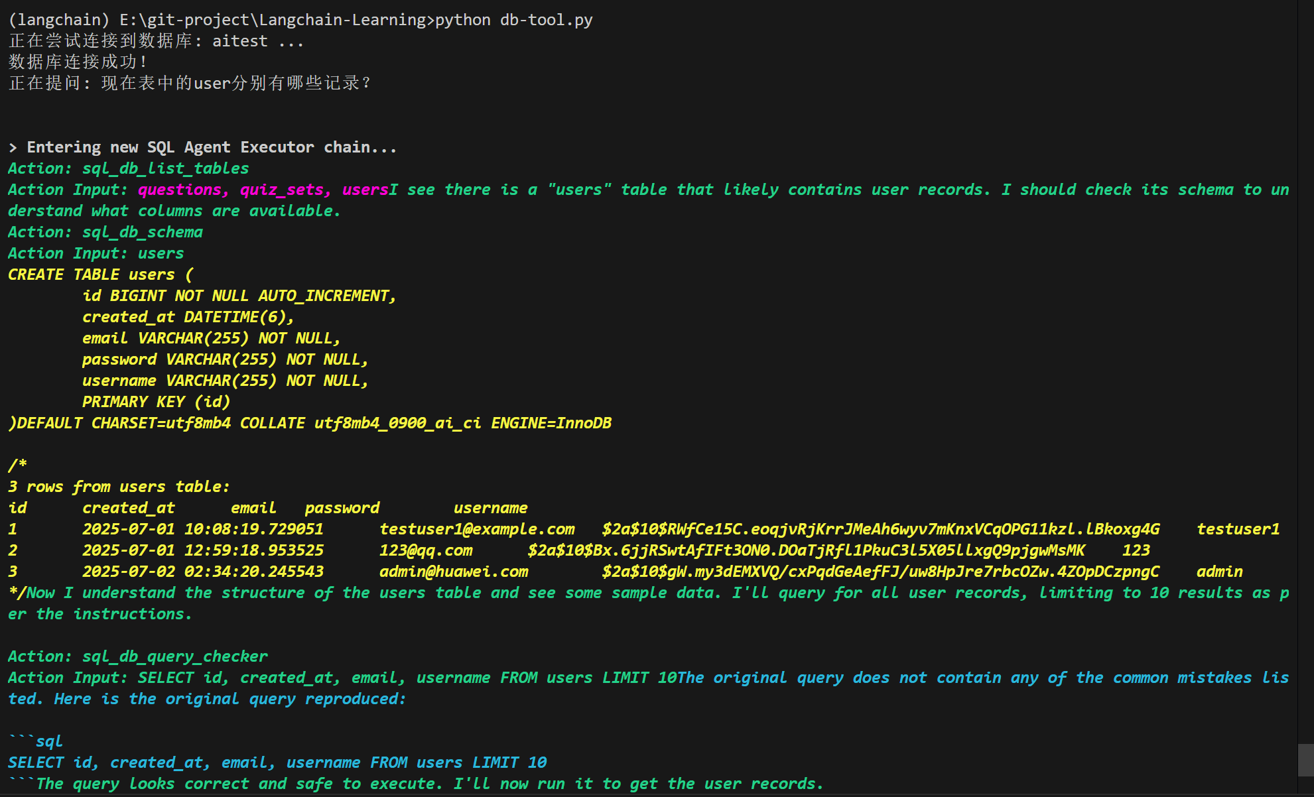Click the terminal scrollbar thumb

[x=1305, y=760]
